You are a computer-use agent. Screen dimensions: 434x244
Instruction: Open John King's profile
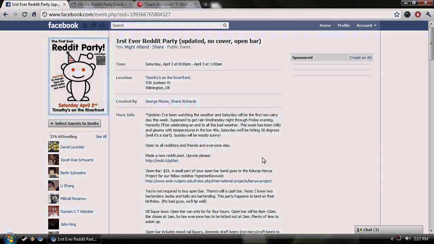click(68, 224)
